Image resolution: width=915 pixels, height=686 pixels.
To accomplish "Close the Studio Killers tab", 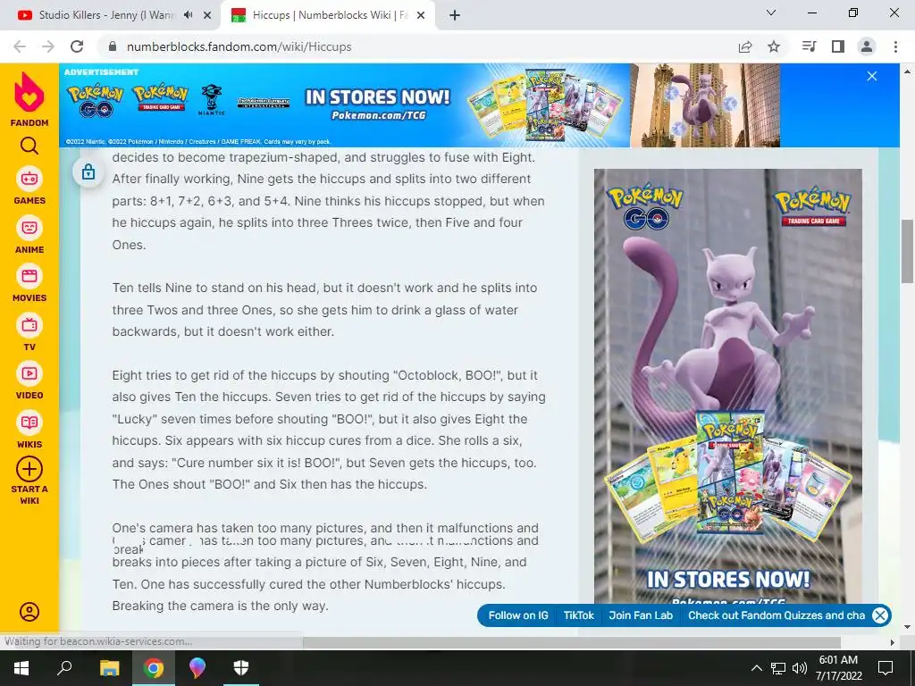I will pyautogui.click(x=207, y=15).
